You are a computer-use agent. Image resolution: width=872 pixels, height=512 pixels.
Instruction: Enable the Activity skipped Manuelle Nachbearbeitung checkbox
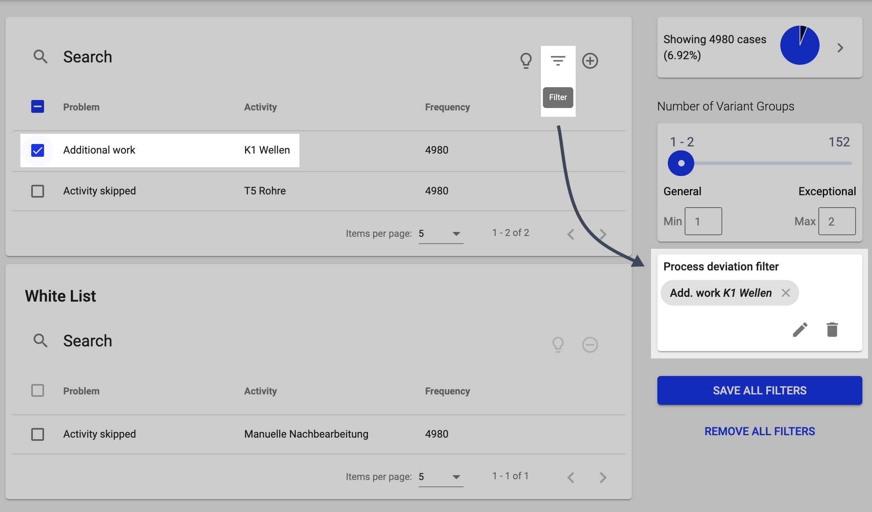tap(38, 434)
